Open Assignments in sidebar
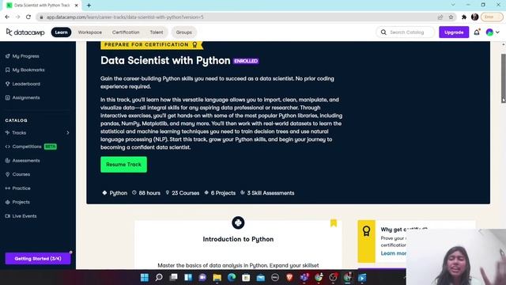The image size is (506, 285). [23, 97]
